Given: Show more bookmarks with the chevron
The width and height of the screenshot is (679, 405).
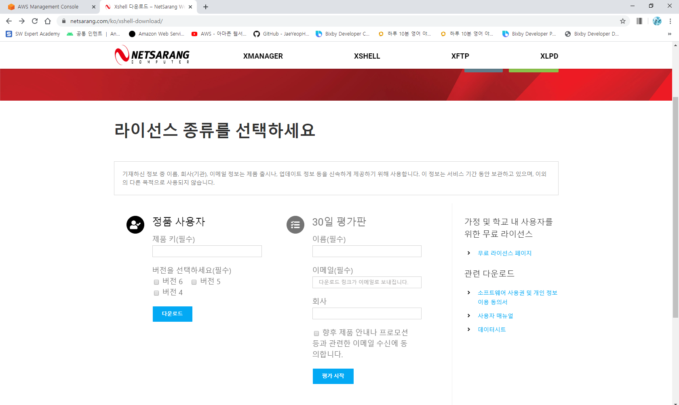Looking at the screenshot, I should [x=669, y=34].
